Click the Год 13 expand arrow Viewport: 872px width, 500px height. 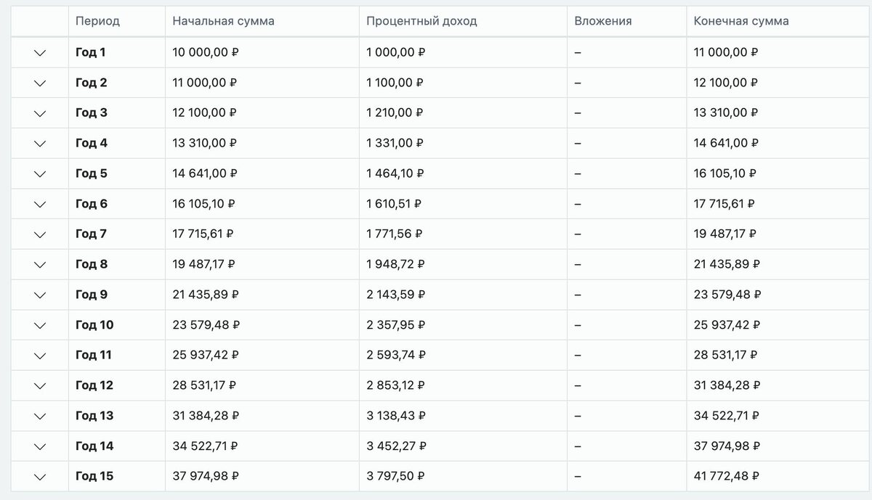tap(40, 417)
